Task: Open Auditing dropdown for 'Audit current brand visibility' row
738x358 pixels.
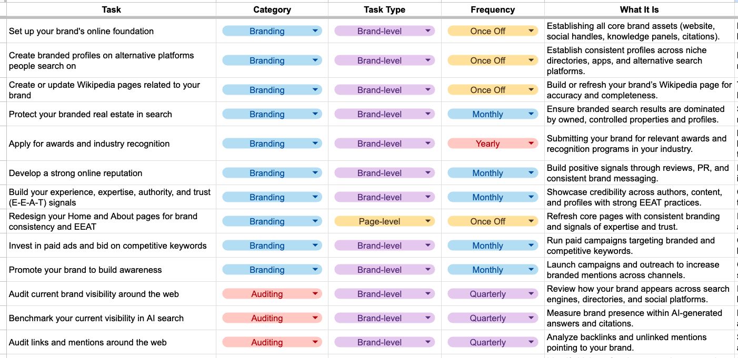Action: coord(315,294)
